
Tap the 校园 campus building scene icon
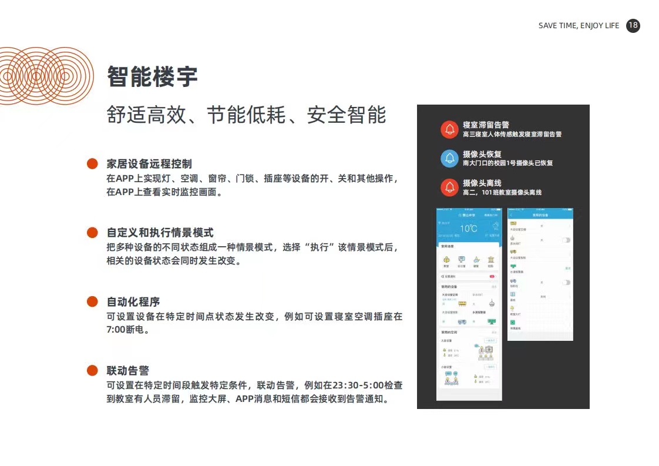pos(491,259)
